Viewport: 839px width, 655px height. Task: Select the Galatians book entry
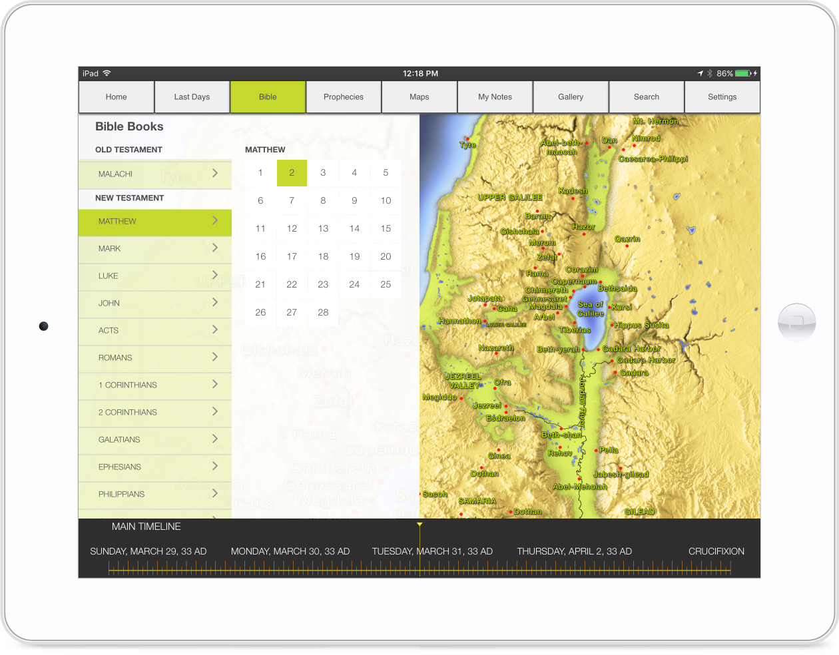tap(154, 439)
